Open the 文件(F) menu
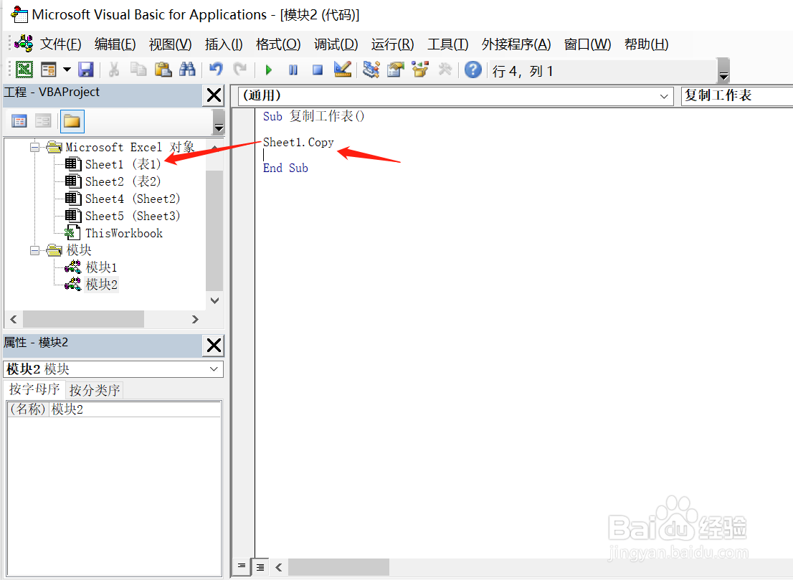Viewport: 793px width, 580px height. tap(61, 44)
